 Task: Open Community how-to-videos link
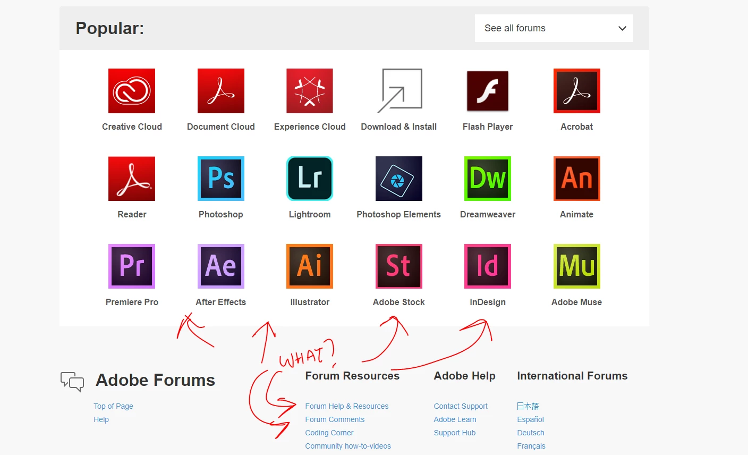pyautogui.click(x=348, y=446)
